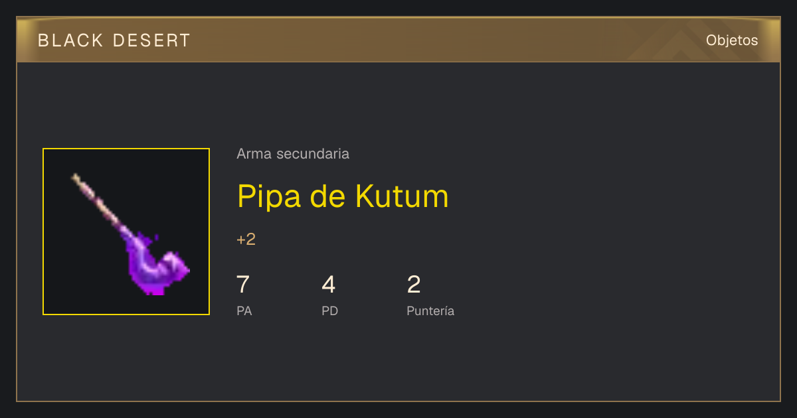Click the Puntería stat label
The image size is (797, 418).
430,311
